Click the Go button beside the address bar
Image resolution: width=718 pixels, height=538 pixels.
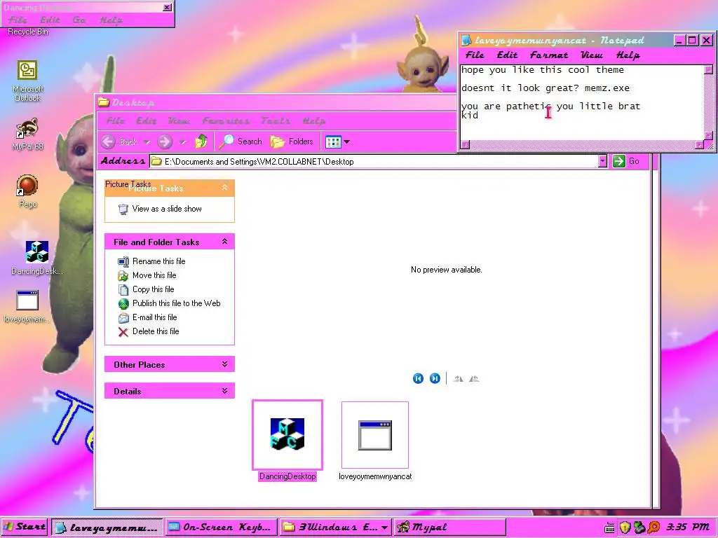[626, 161]
